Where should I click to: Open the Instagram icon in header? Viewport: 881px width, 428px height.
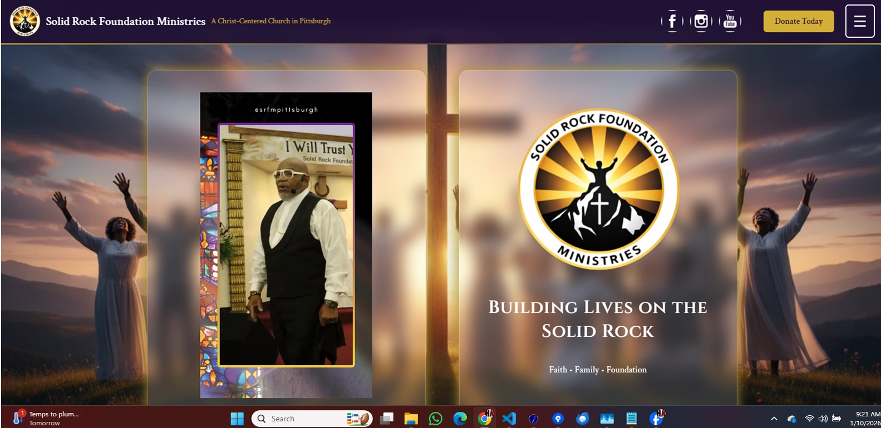click(x=701, y=21)
